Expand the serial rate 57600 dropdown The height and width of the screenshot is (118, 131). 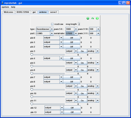click(72, 33)
